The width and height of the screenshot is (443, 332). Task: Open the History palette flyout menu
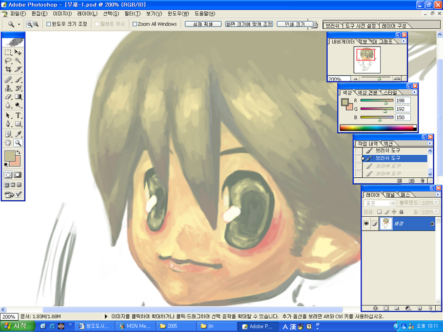(x=430, y=143)
